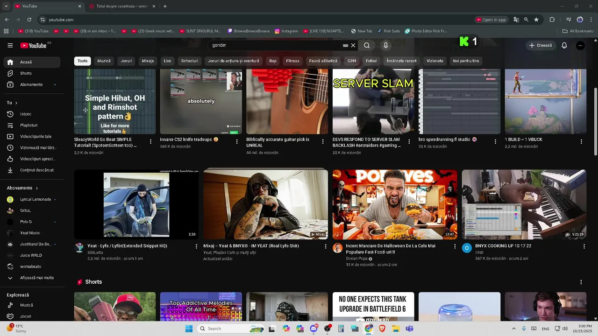Open the Chrome three-dot menu
Screen dimensions: 598x336
coord(591,20)
